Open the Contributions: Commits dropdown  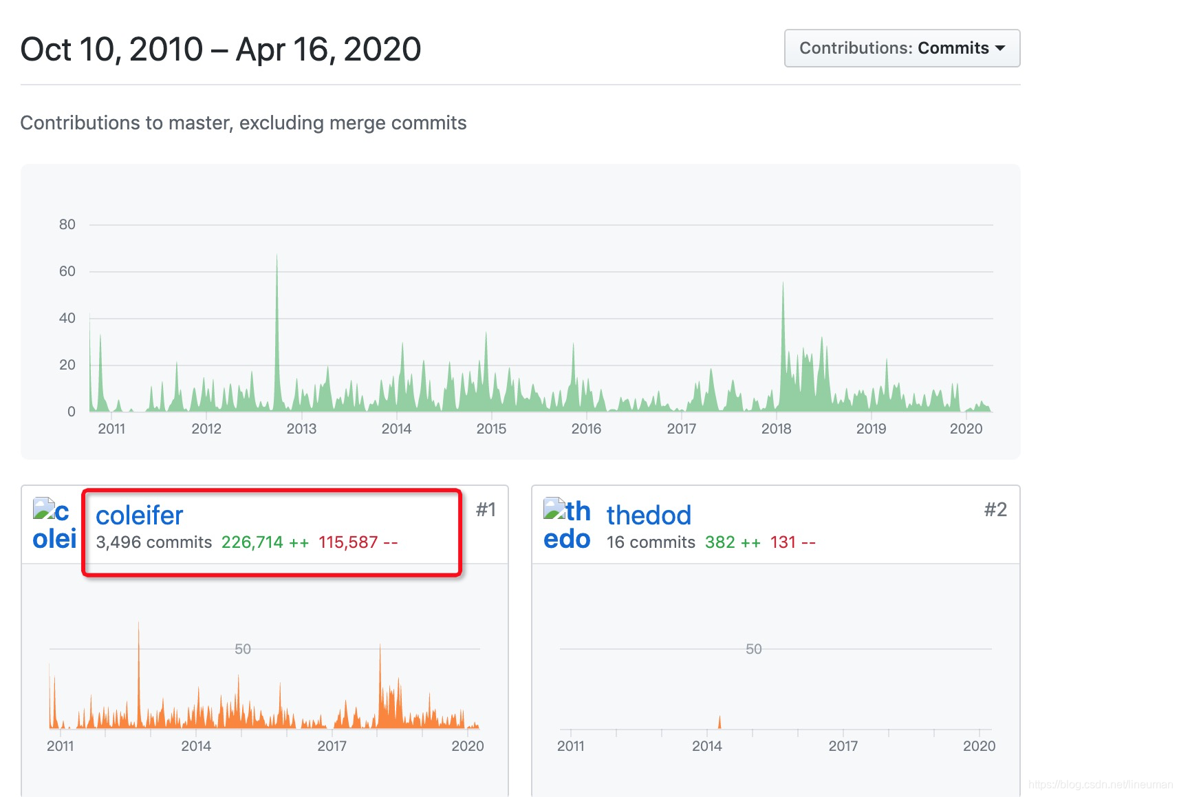[902, 48]
